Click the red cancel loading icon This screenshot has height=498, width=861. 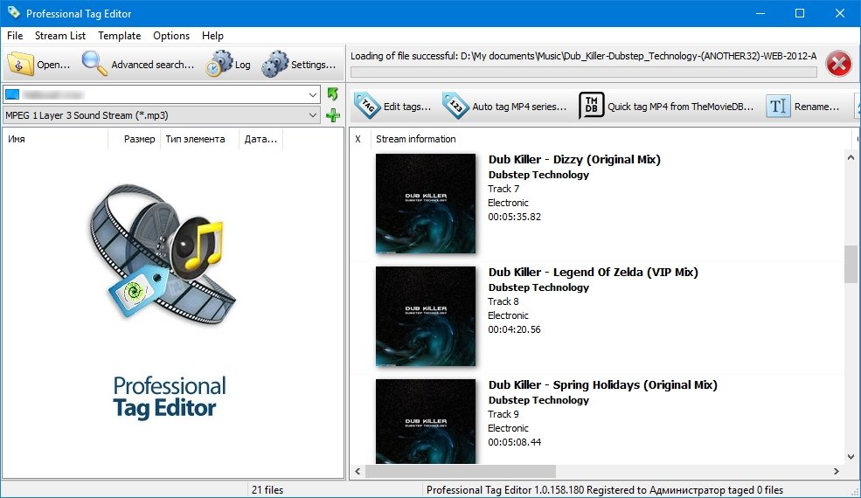coord(838,64)
